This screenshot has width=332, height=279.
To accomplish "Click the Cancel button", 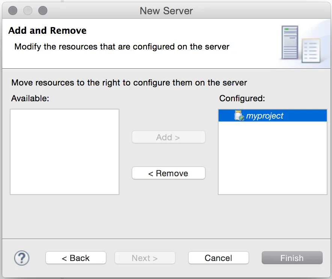I will tap(218, 258).
